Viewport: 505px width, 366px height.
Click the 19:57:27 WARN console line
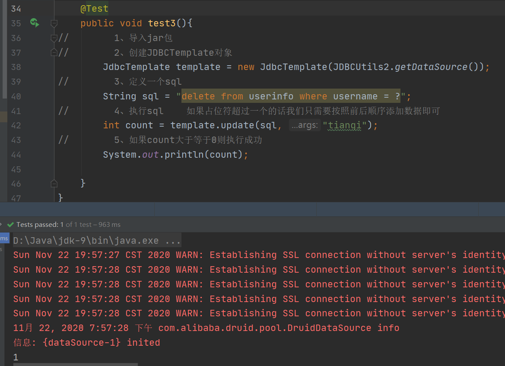click(259, 255)
